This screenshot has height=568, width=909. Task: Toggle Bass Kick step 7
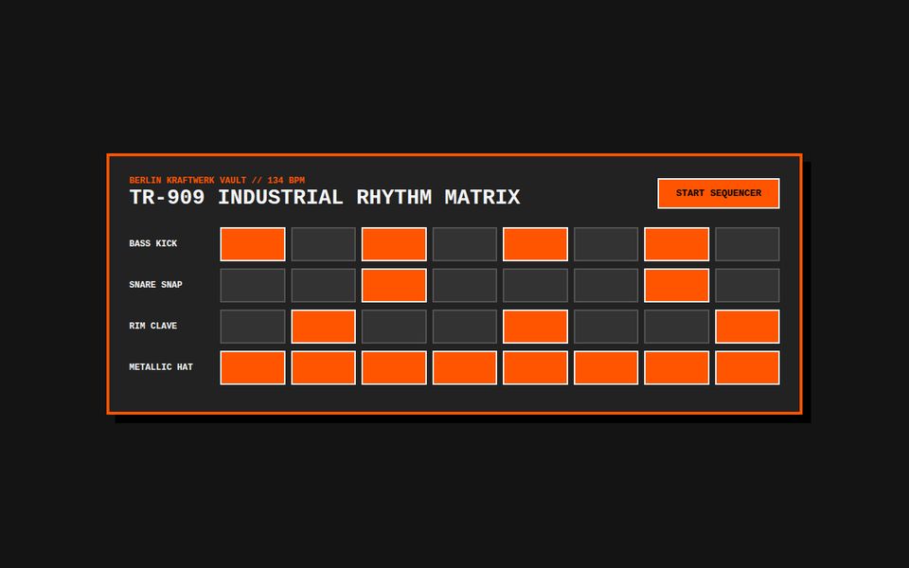coord(676,244)
